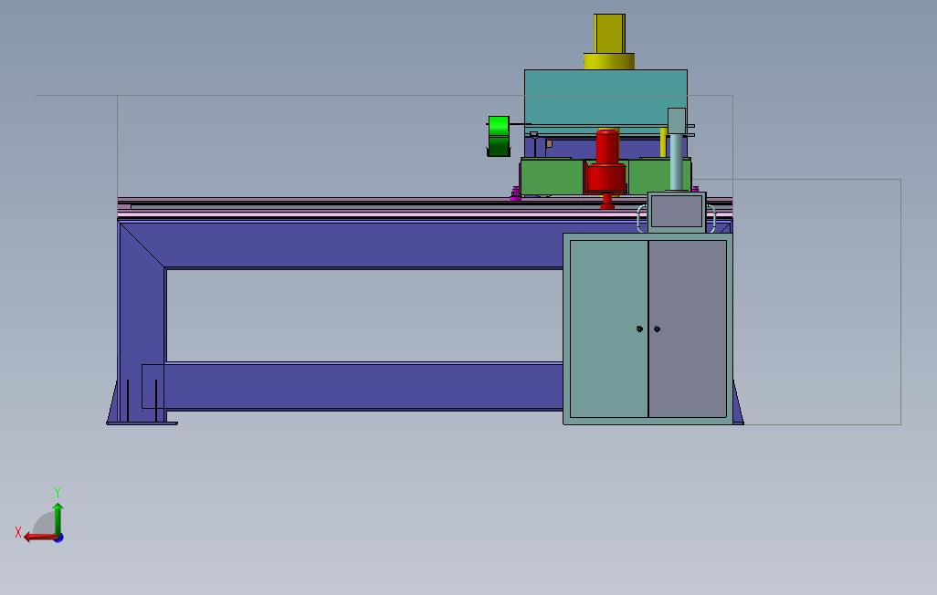Click the red X axis on the triad
Screen dimensions: 937x595
(39, 537)
